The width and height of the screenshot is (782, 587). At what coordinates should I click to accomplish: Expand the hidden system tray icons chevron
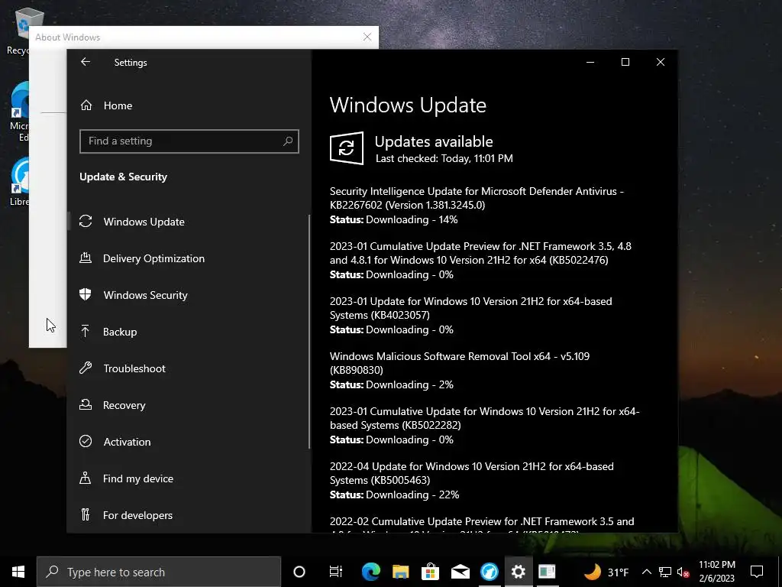tap(646, 572)
